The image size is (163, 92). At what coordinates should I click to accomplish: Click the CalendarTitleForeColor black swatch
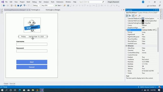(143, 21)
